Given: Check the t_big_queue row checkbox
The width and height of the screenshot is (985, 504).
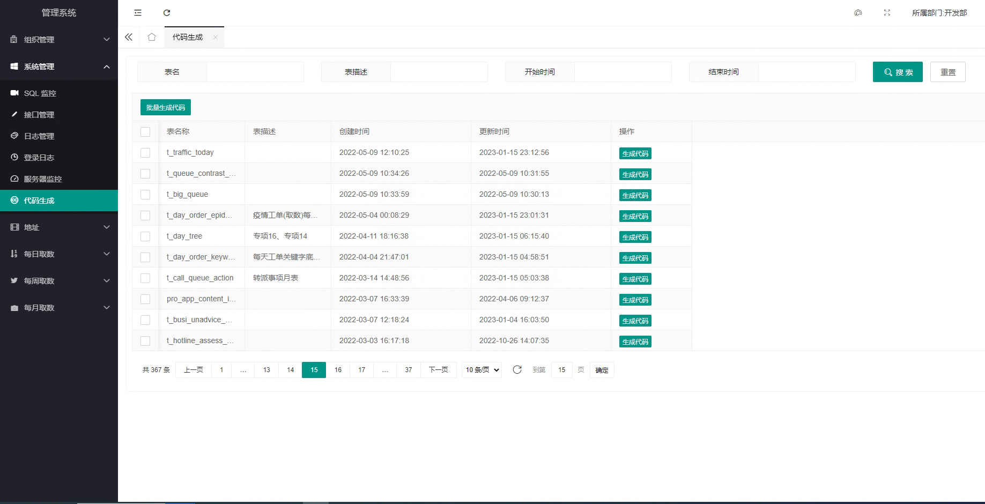Looking at the screenshot, I should (145, 194).
